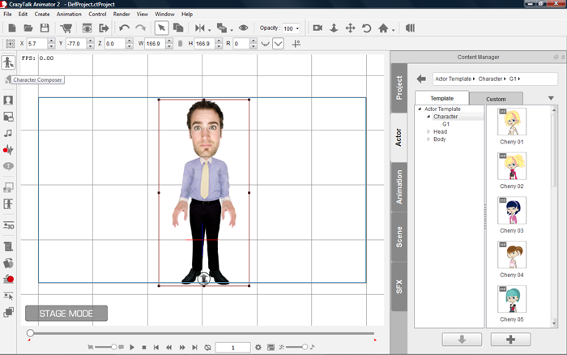This screenshot has width=567, height=355.
Task: Click the shopping cart marketplace icon
Action: click(x=66, y=28)
